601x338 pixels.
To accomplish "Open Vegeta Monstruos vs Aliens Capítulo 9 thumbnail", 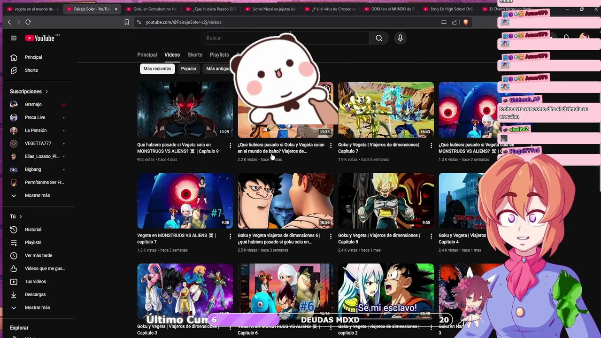I will (x=185, y=110).
